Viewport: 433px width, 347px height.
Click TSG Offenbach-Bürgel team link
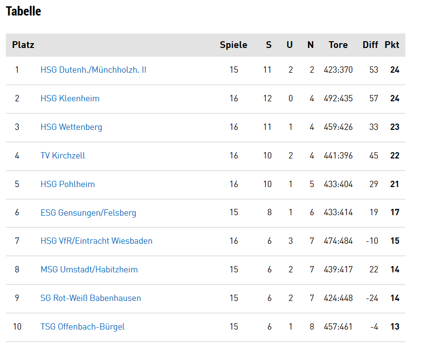[82, 327]
